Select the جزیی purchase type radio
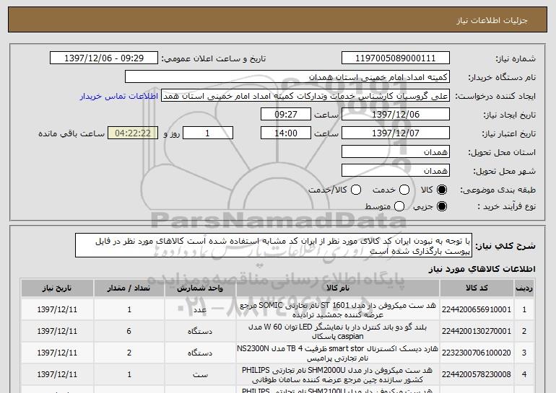This screenshot has height=393, width=556. coord(441,206)
